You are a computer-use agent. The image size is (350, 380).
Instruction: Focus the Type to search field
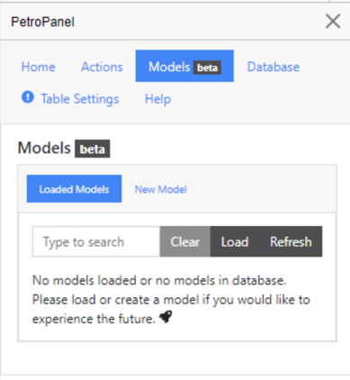click(x=96, y=241)
